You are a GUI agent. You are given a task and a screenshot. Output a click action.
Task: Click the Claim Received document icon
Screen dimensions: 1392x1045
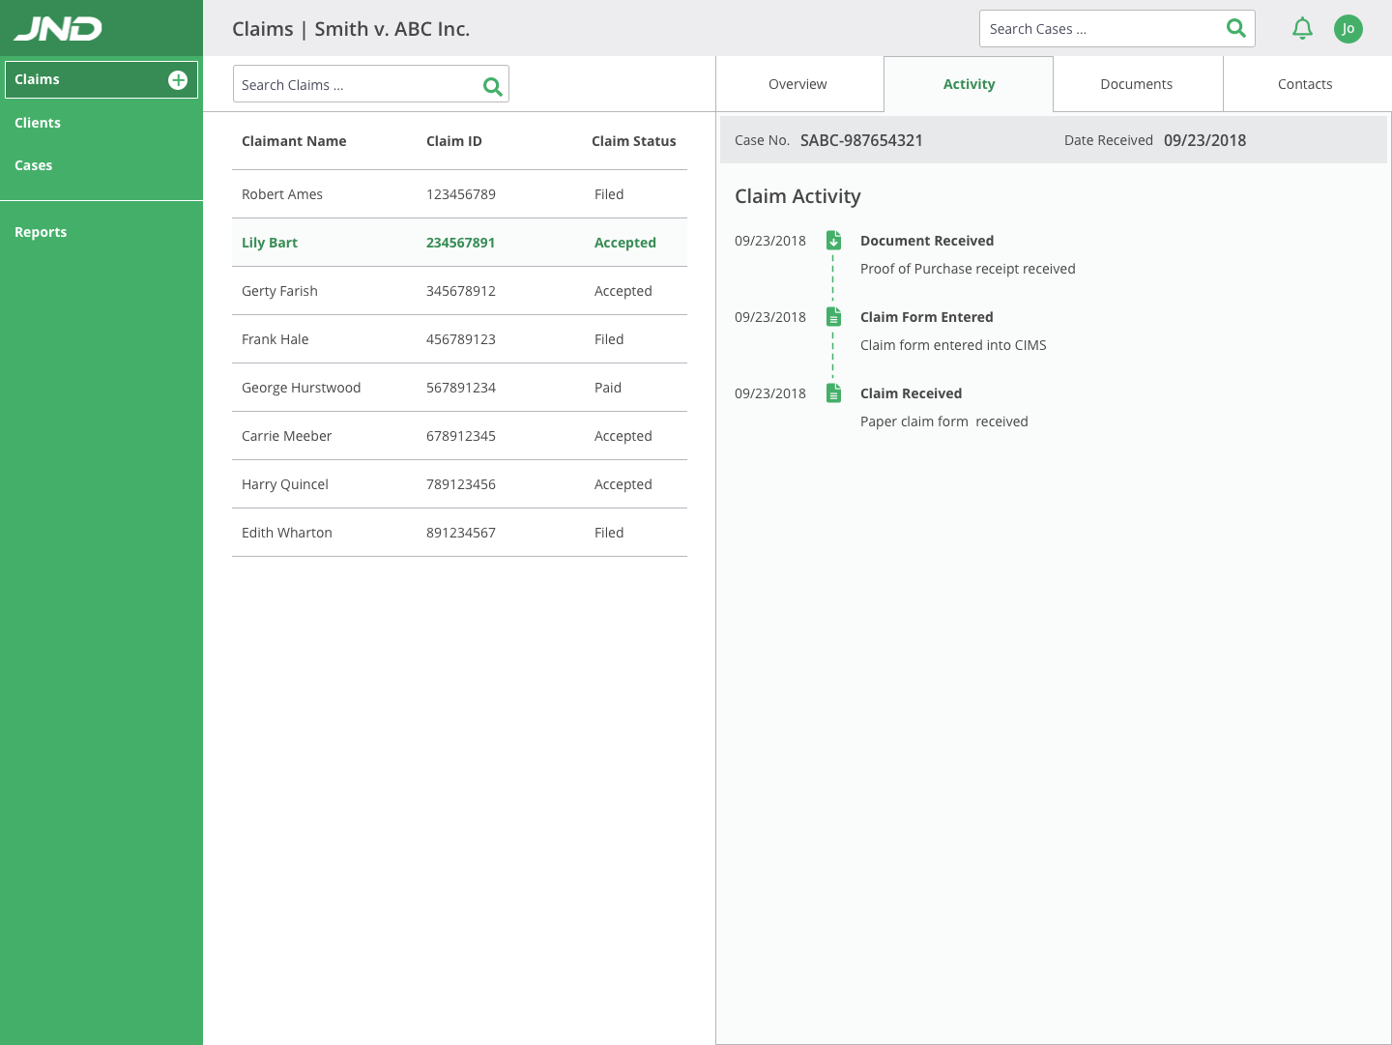coord(833,393)
